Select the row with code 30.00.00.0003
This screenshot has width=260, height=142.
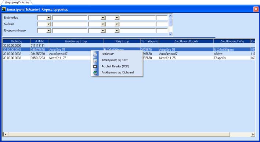coord(129,58)
